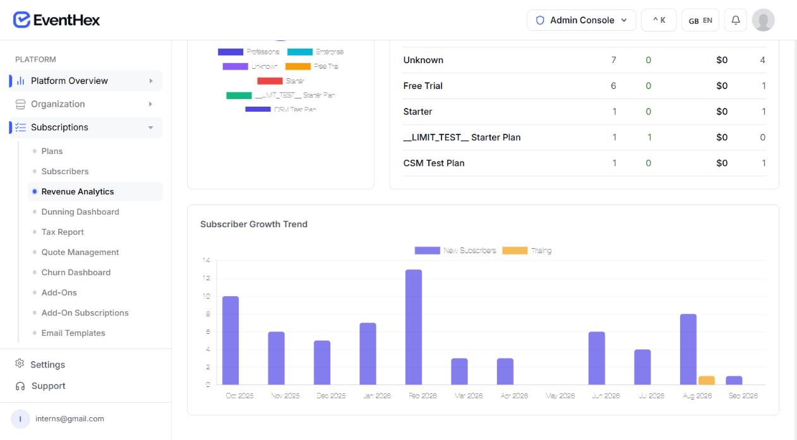Toggle New Subscribers legend series
797x440 pixels.
tap(455, 251)
